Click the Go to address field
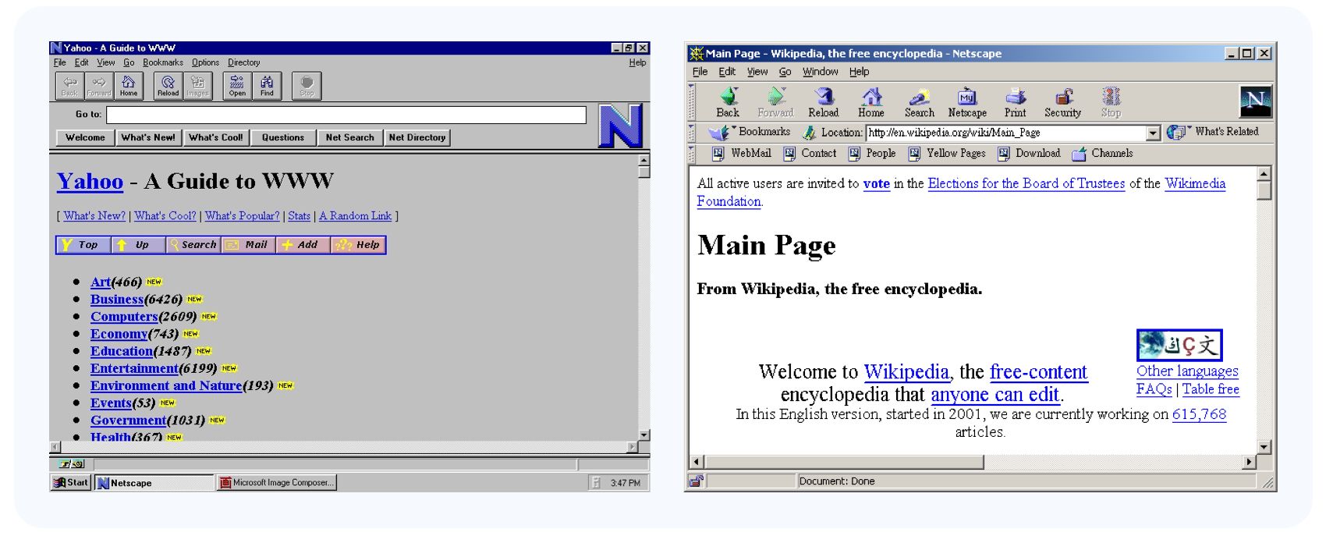 (x=346, y=115)
